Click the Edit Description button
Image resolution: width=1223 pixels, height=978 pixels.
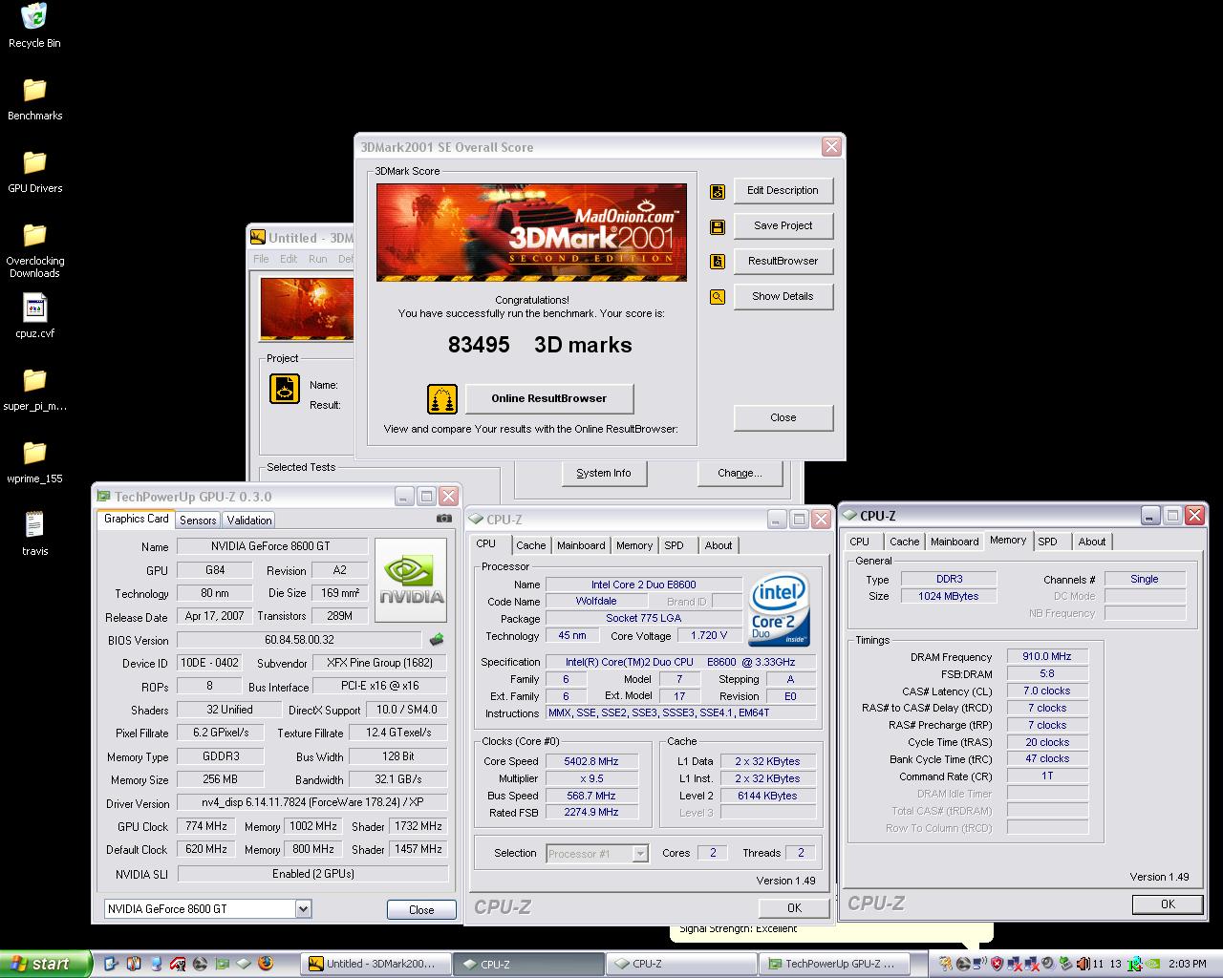[x=783, y=191]
